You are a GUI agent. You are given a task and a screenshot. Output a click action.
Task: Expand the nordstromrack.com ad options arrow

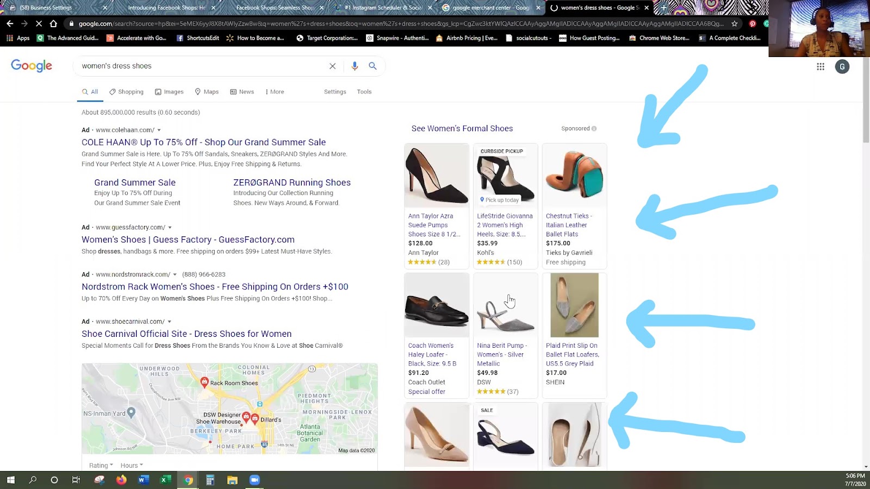point(175,275)
